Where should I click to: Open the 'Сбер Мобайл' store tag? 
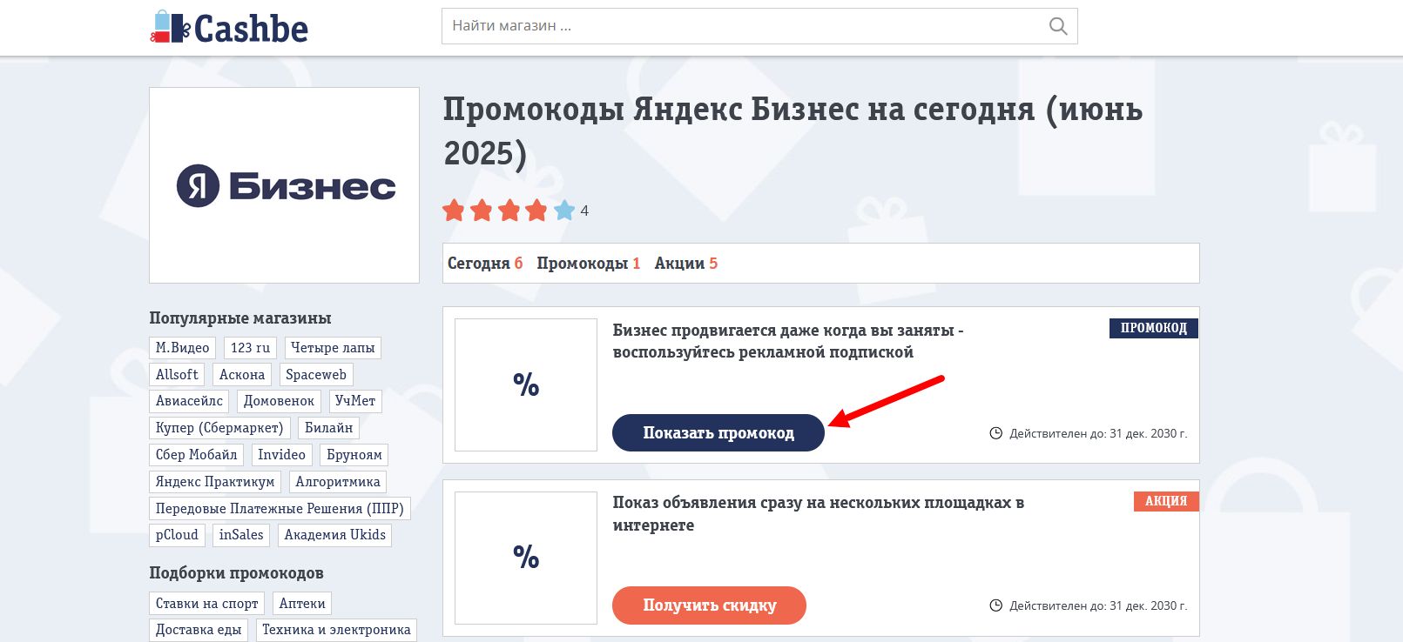point(196,455)
